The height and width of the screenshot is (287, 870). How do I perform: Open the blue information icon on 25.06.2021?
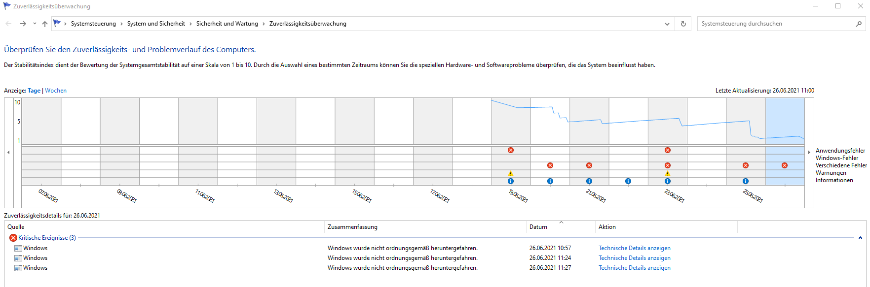pos(746,181)
